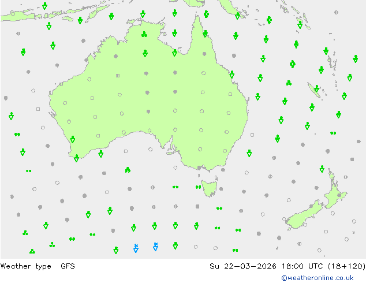Click the green shower symbol on Cape York Peninsula
The image size is (366, 283).
[x=205, y=33]
